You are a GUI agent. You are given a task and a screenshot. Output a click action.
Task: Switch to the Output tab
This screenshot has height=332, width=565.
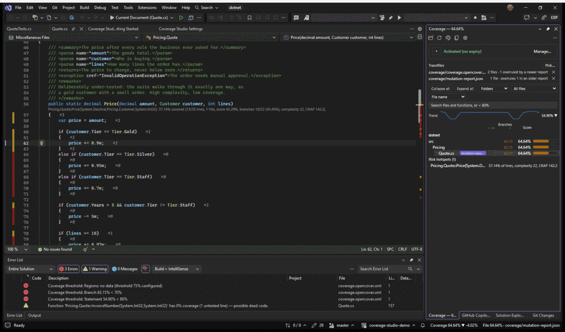tap(34, 316)
